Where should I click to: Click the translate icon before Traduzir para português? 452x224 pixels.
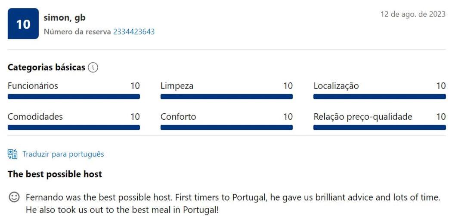click(x=12, y=154)
